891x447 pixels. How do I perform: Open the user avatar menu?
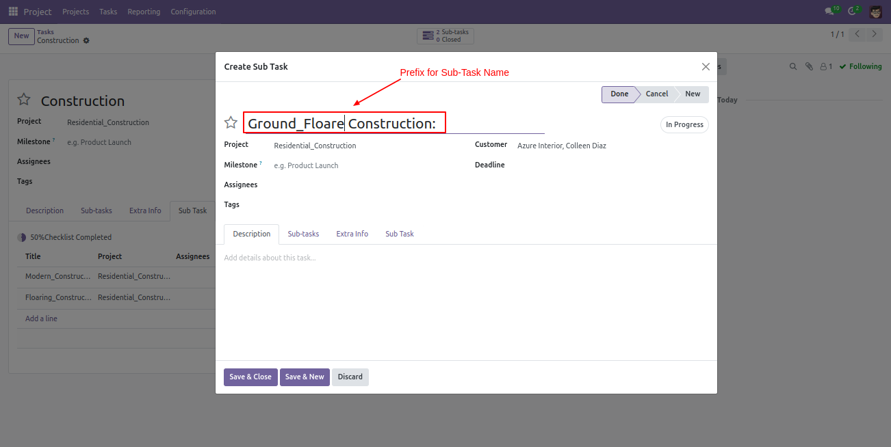[x=876, y=12]
